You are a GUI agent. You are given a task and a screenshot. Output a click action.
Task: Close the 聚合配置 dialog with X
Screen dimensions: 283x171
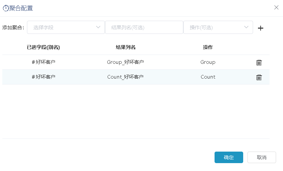click(276, 7)
